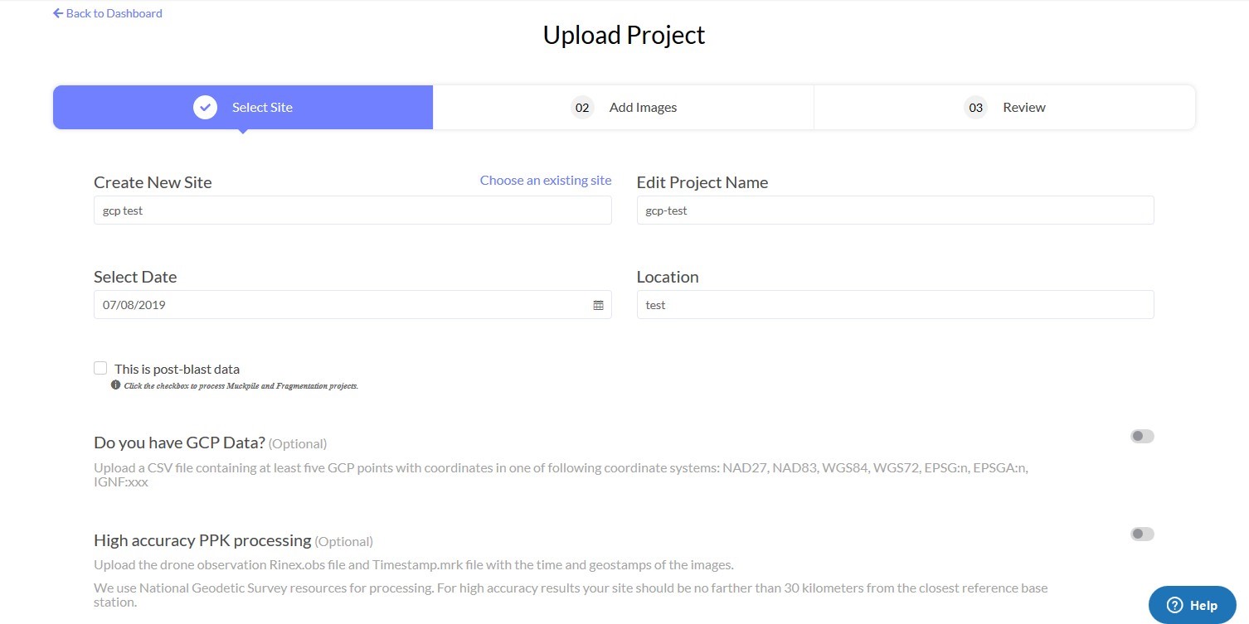Image resolution: width=1249 pixels, height=624 pixels.
Task: Open the Select Date picker field
Action: tap(352, 305)
